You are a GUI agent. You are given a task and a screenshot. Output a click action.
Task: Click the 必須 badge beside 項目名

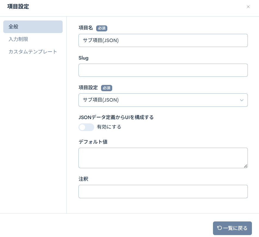102,28
